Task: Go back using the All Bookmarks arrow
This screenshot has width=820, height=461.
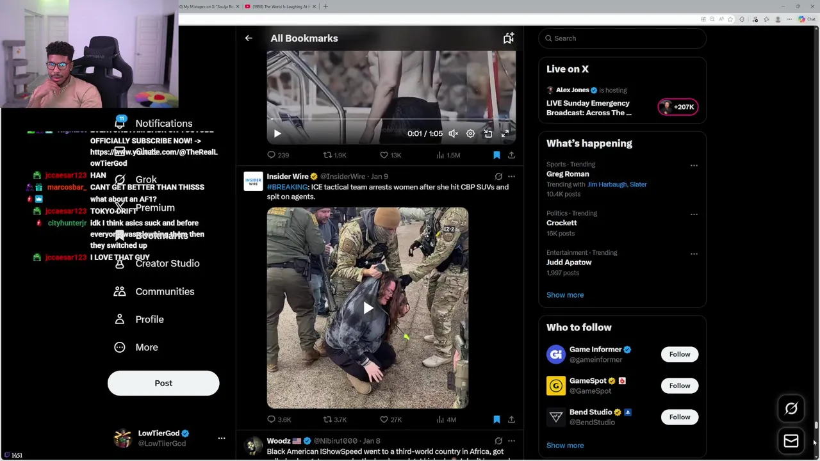Action: [x=249, y=38]
